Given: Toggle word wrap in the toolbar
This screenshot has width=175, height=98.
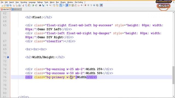Looking at the screenshot, I should 61,5.
